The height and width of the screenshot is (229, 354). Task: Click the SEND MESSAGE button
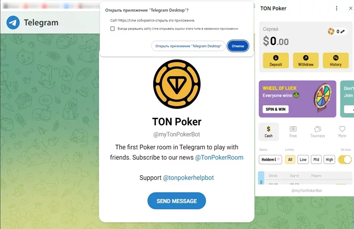coord(177,201)
